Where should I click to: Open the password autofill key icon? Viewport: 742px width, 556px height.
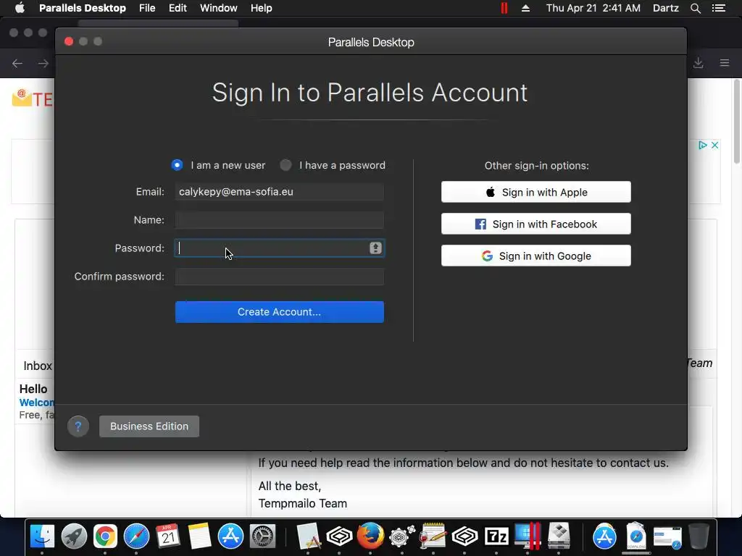click(375, 248)
